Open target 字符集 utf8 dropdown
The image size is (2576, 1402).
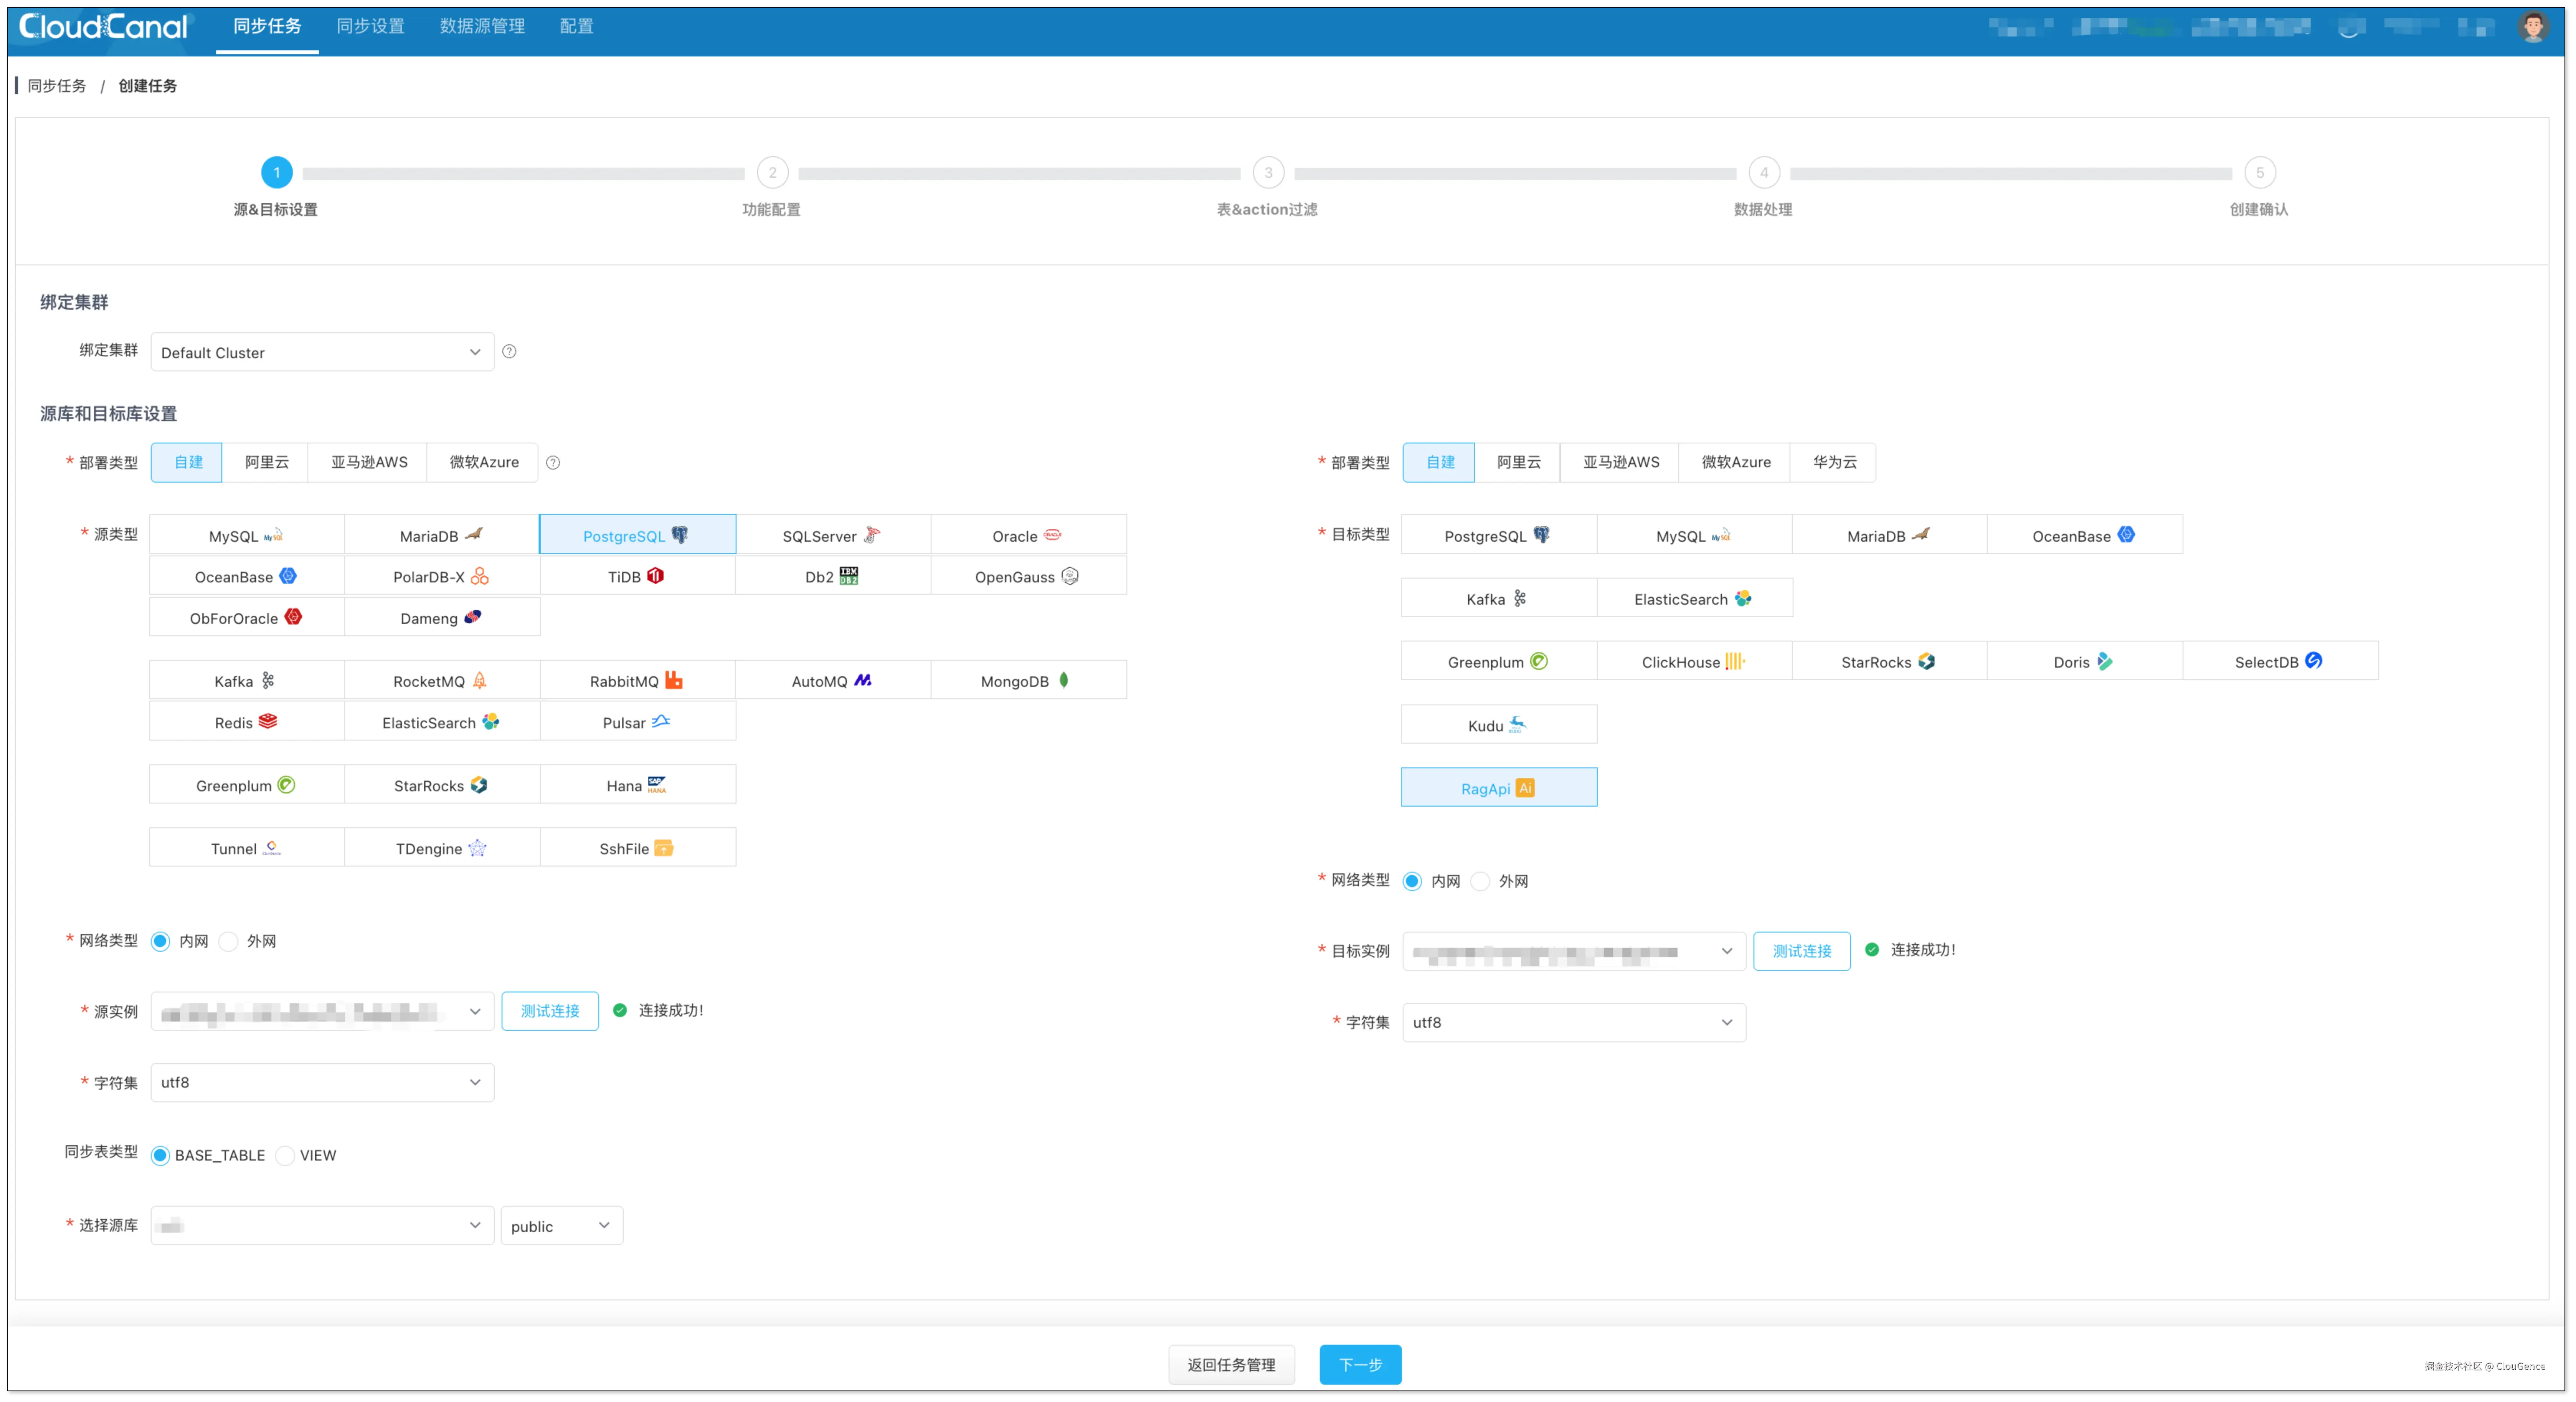click(x=1573, y=1022)
